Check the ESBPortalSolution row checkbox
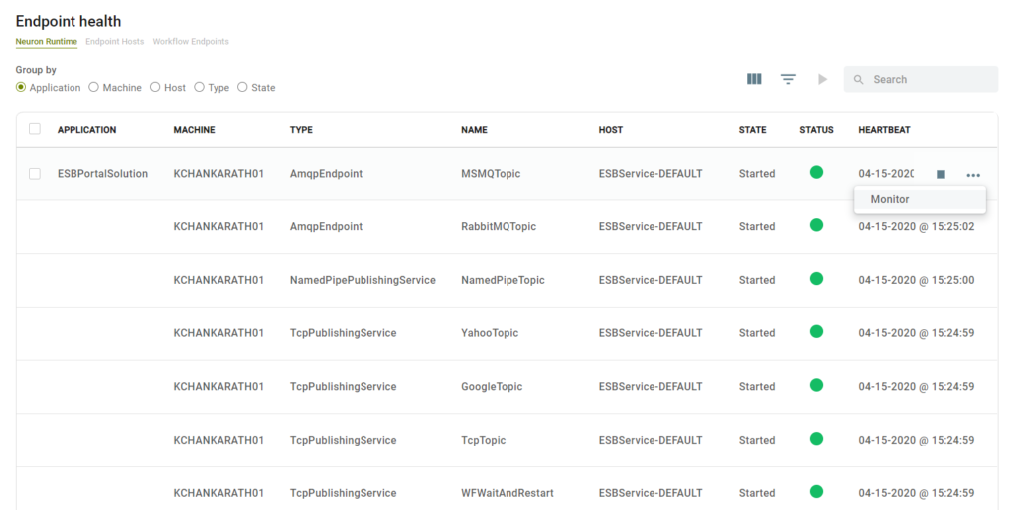 [35, 174]
